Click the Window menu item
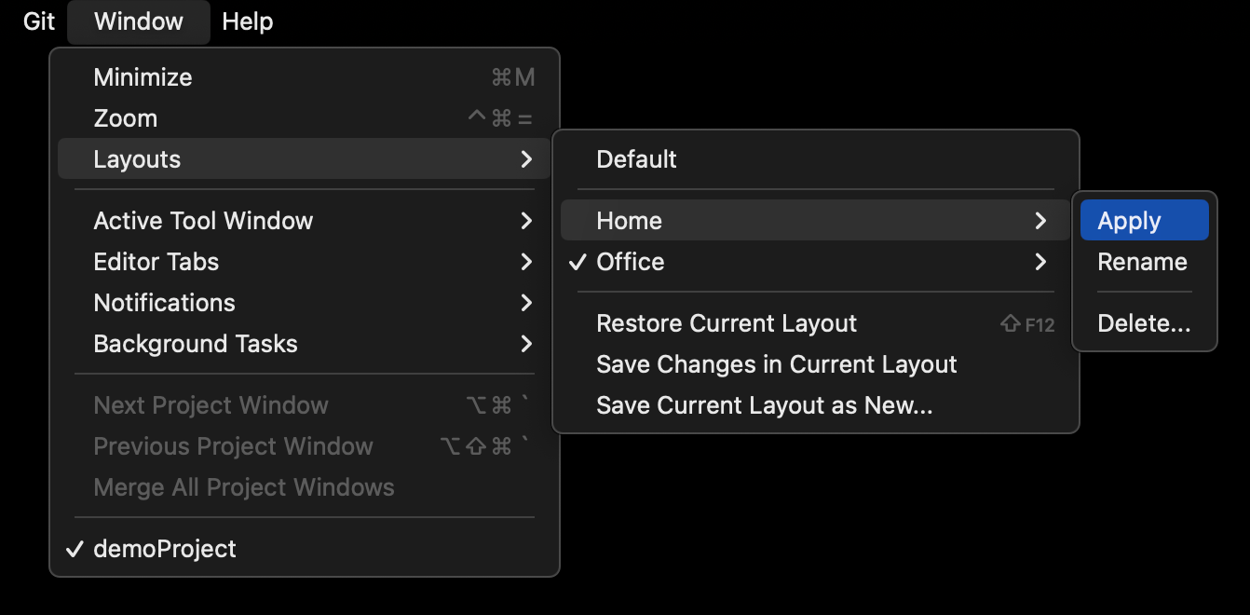Image resolution: width=1250 pixels, height=615 pixels. [138, 20]
